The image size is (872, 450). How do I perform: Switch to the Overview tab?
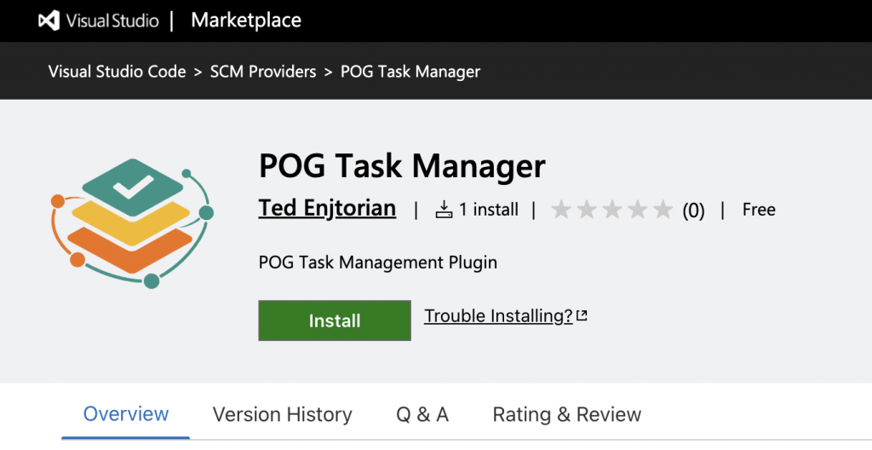[126, 414]
